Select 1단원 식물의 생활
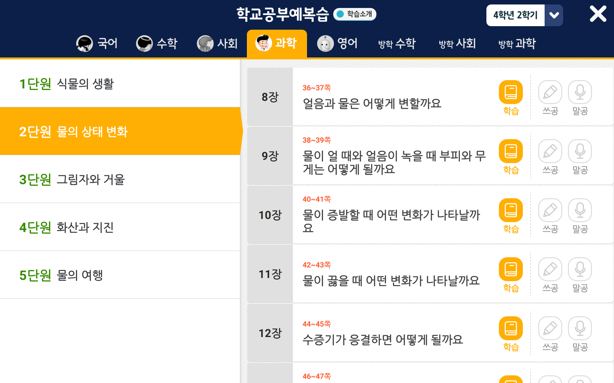The width and height of the screenshot is (614, 383). click(x=120, y=84)
